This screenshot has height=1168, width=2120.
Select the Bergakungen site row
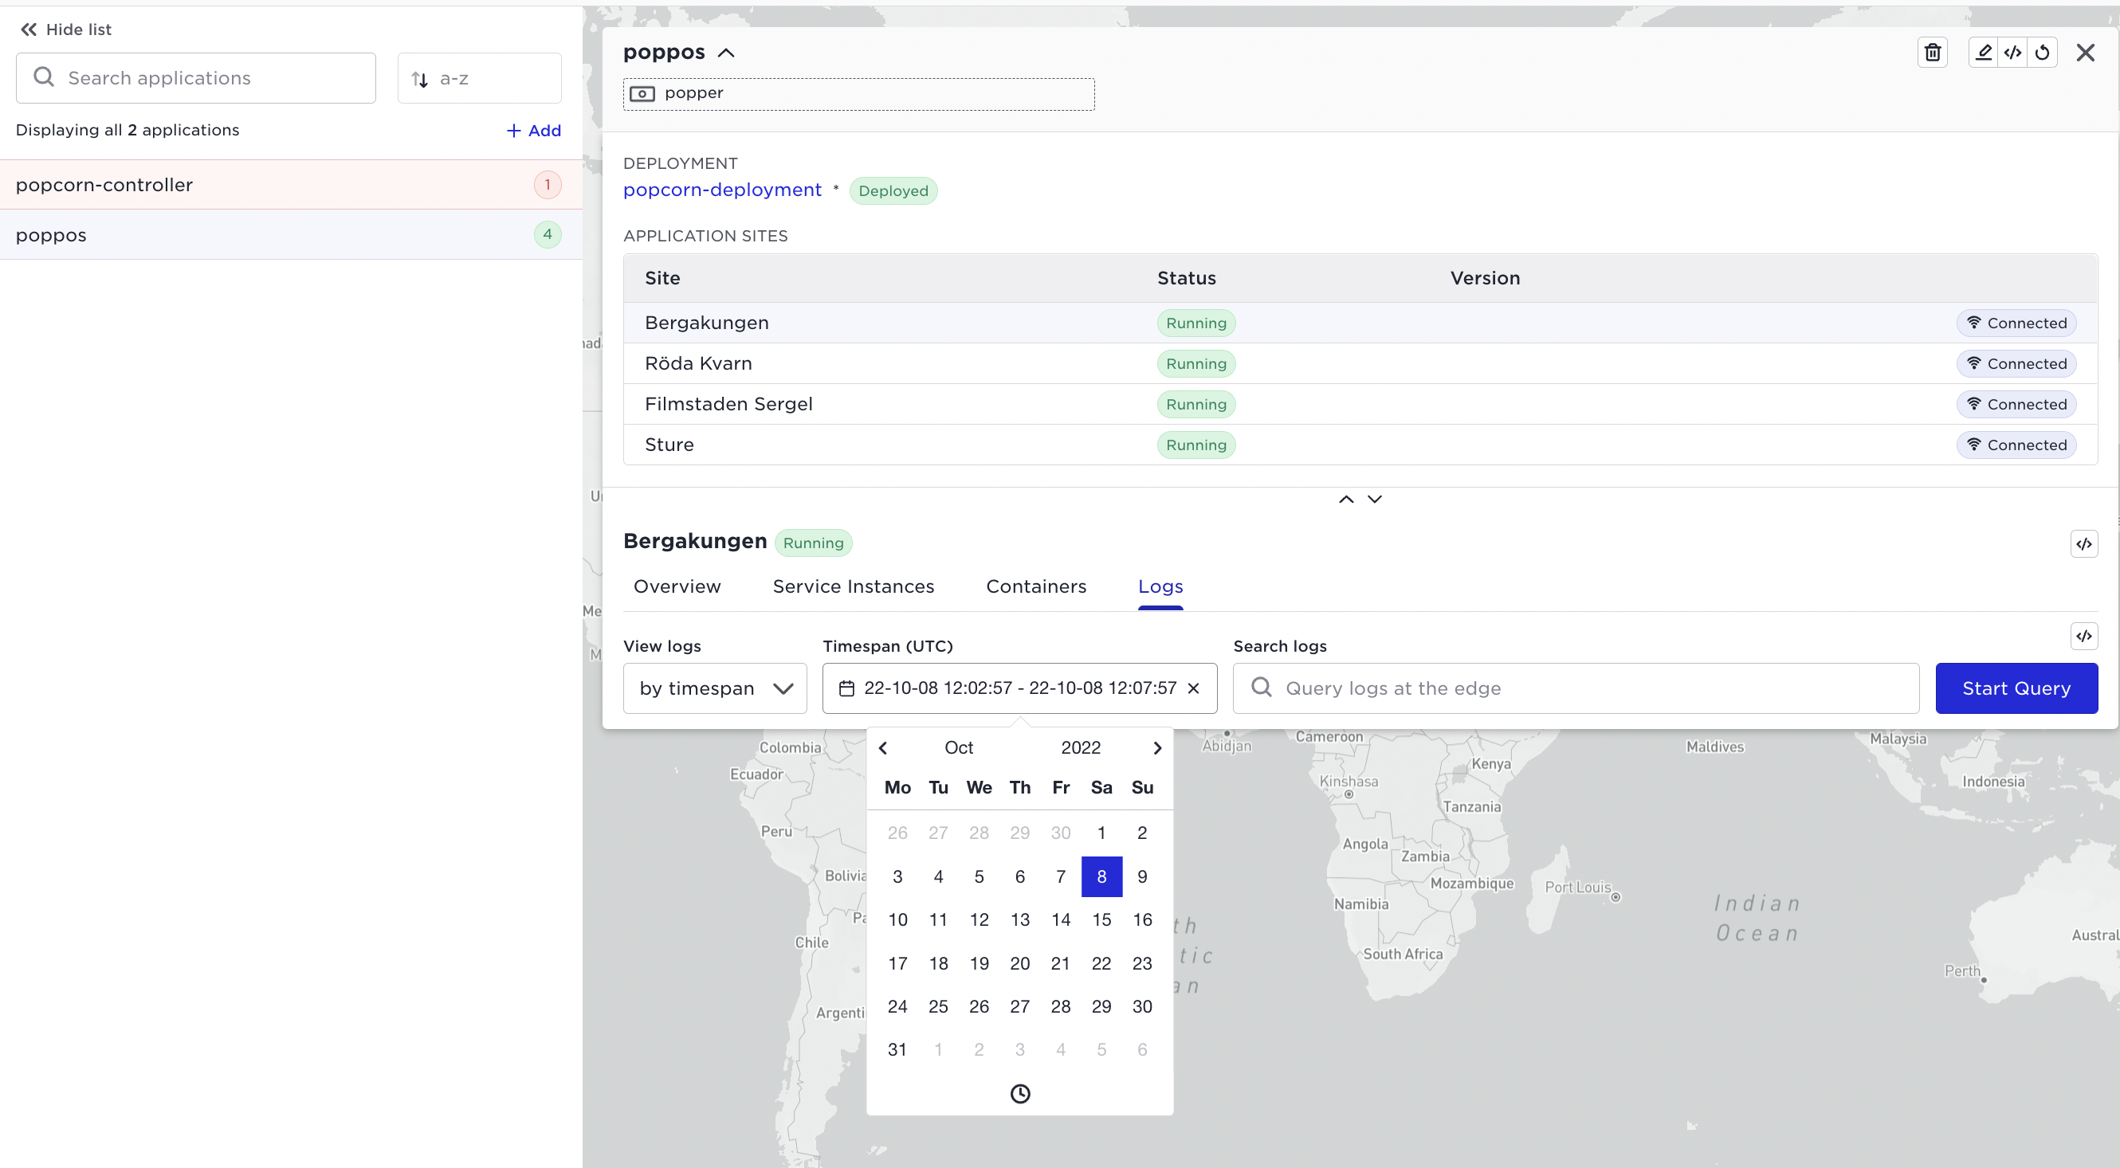[1360, 323]
